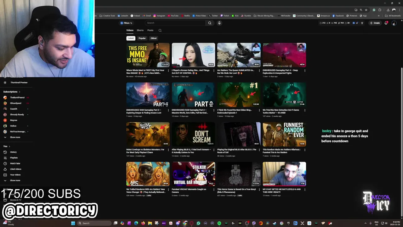Open Shroudy Rowdy subscription channel
This screenshot has height=227, width=403.
(15, 114)
